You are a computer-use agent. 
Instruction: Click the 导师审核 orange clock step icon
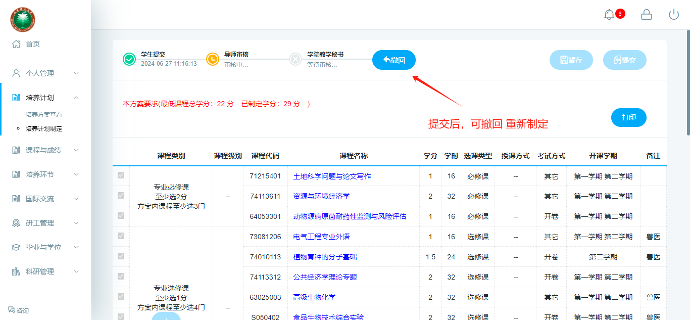pos(213,59)
